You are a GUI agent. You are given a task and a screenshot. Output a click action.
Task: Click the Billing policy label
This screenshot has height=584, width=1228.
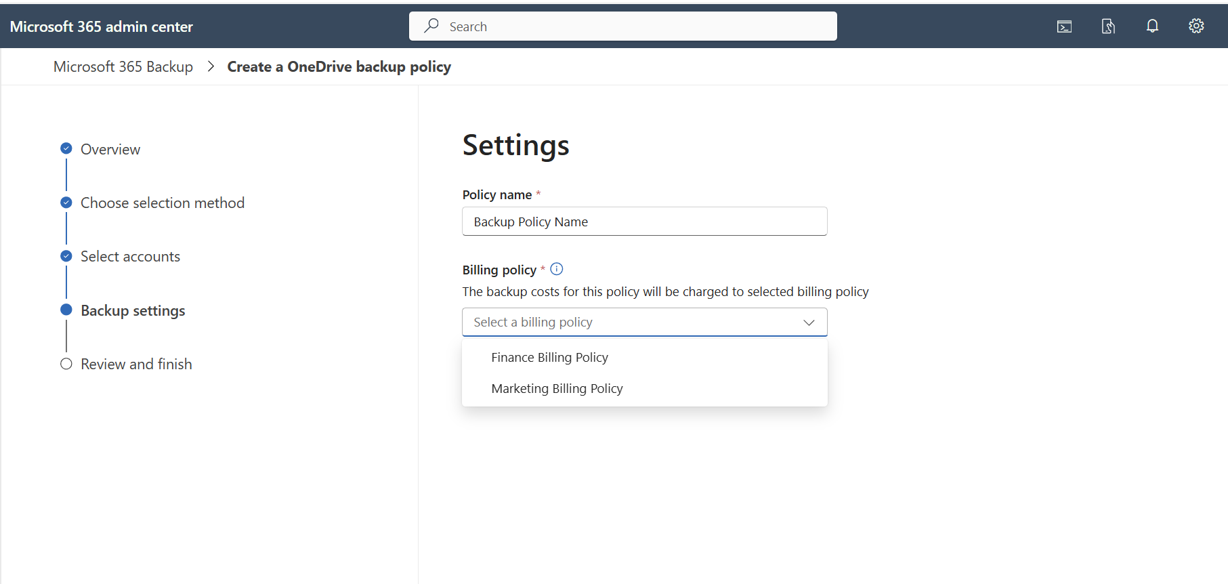coord(499,270)
